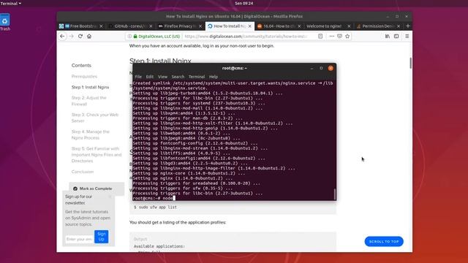Bookmark this page with star icon
Screen dimensions: 468x263
[x=347, y=36]
